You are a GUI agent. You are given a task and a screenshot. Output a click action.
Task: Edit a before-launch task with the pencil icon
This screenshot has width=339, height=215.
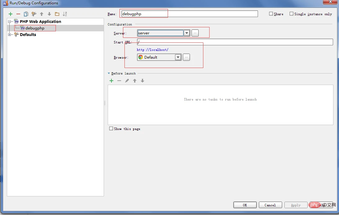pyautogui.click(x=127, y=81)
